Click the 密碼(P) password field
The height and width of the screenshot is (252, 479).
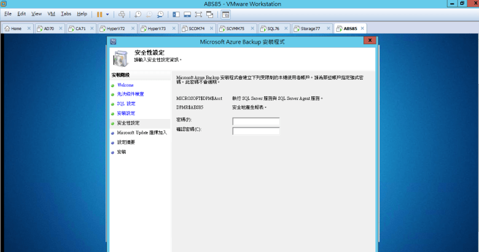(x=255, y=121)
